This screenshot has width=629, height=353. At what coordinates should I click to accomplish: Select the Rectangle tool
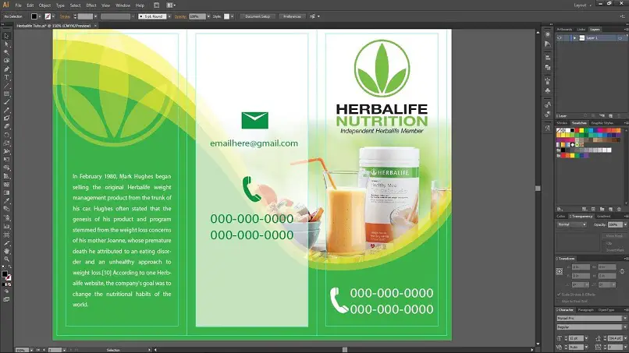coord(6,94)
